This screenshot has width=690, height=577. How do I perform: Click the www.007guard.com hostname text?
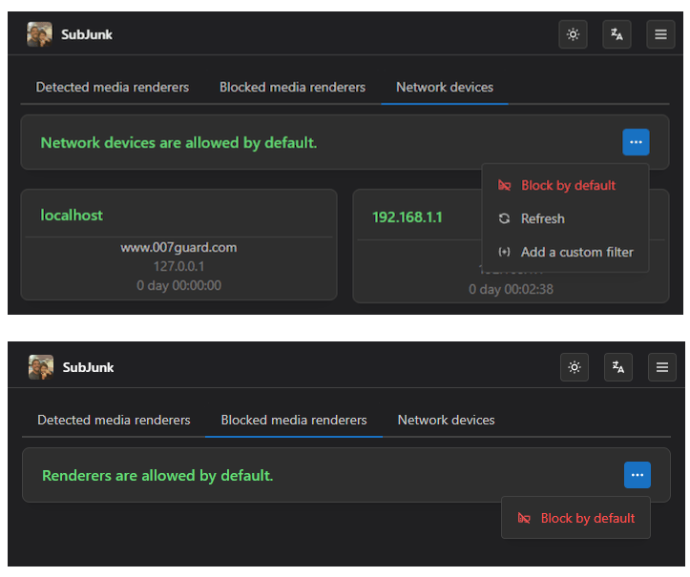point(178,247)
